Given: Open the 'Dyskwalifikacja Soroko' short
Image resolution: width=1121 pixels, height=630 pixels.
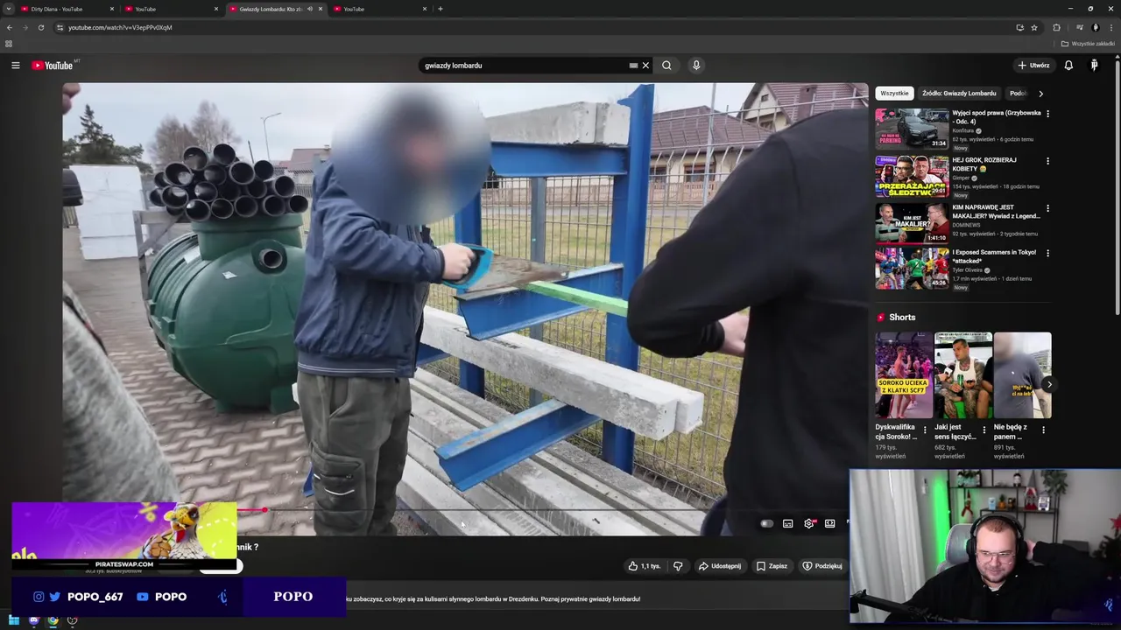Looking at the screenshot, I should click(x=904, y=375).
